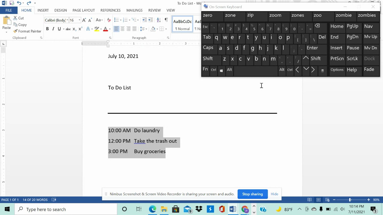383x215 pixels.
Task: Open the Windows Start menu
Action: 7,209
